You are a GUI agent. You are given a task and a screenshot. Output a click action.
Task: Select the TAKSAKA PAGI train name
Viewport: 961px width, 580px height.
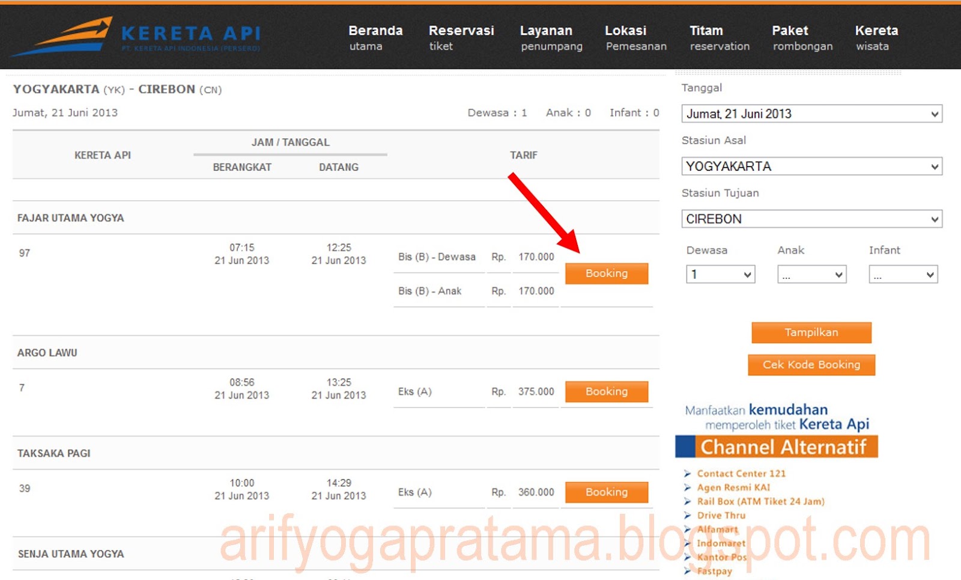53,453
